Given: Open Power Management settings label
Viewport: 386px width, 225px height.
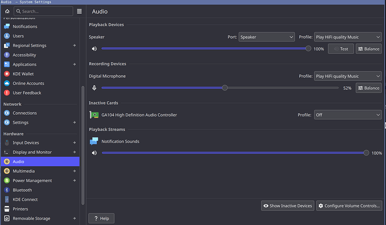Looking at the screenshot, I should (x=32, y=180).
